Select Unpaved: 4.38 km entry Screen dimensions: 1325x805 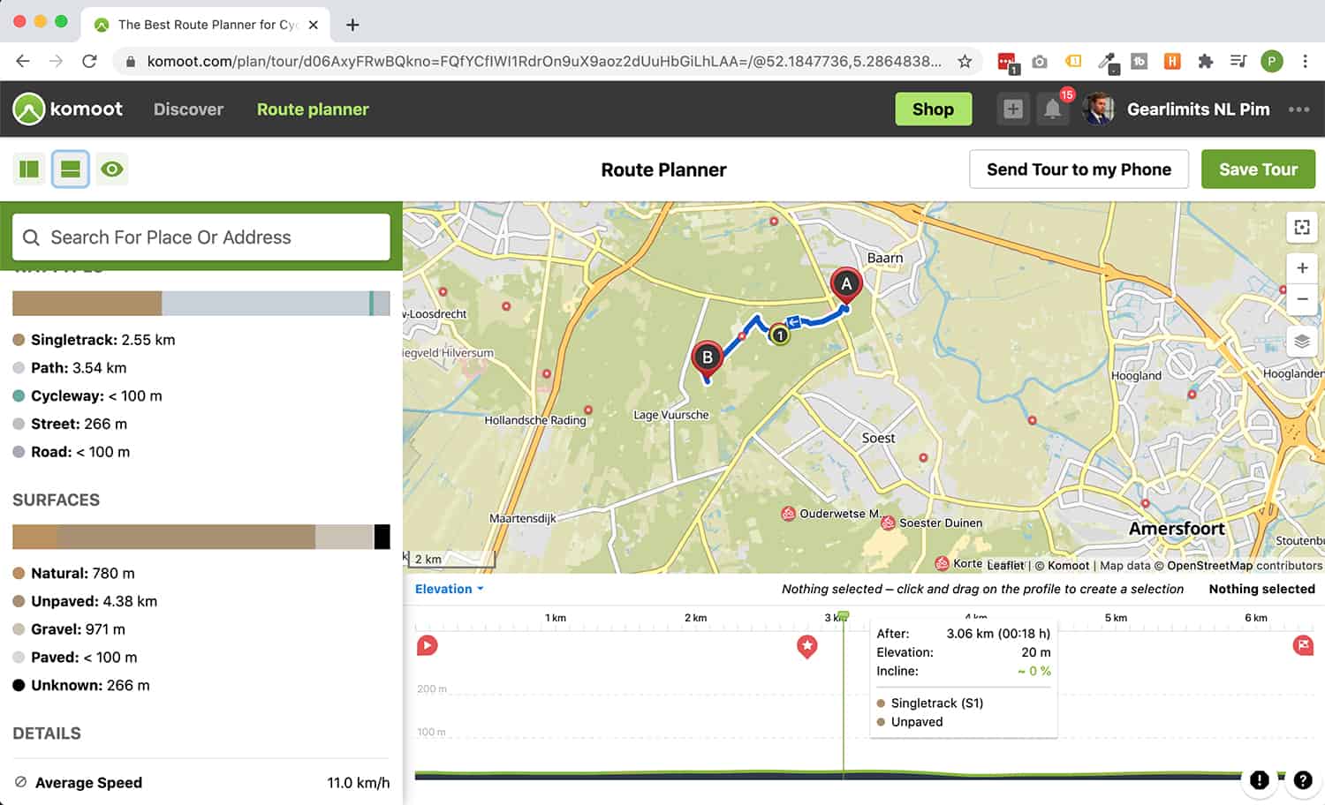(85, 602)
